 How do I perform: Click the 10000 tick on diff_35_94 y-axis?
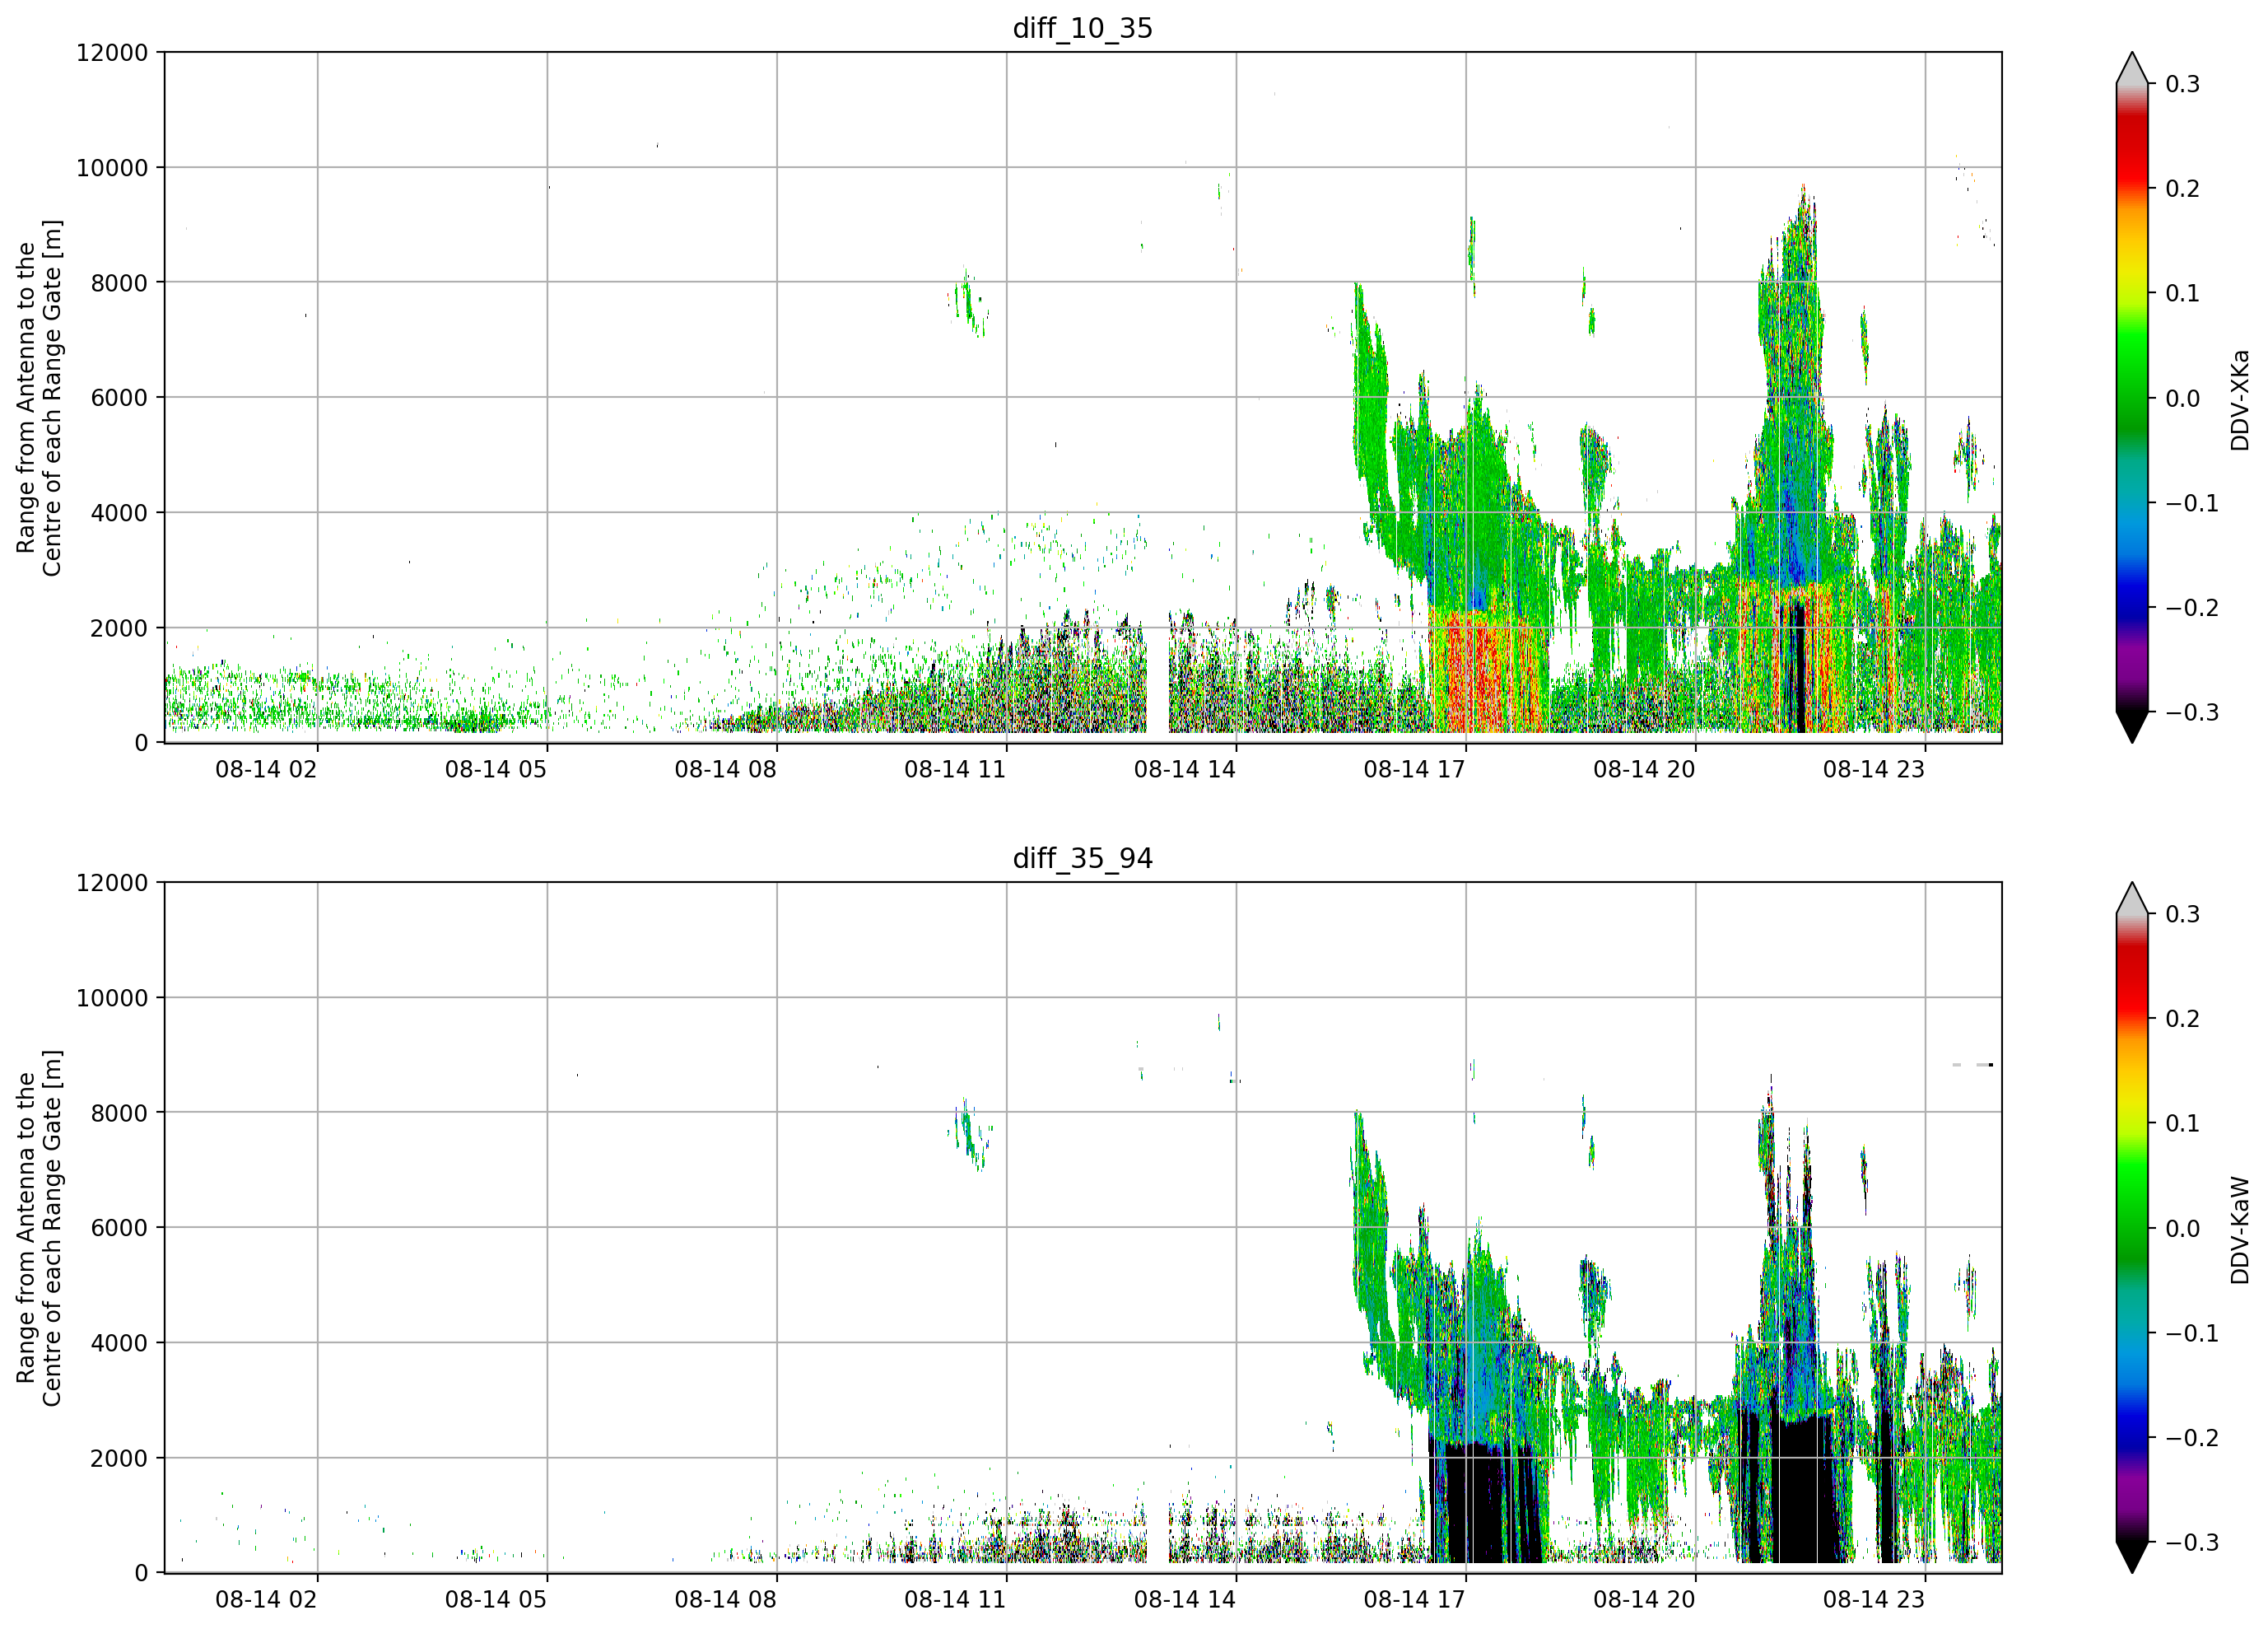coord(112,997)
